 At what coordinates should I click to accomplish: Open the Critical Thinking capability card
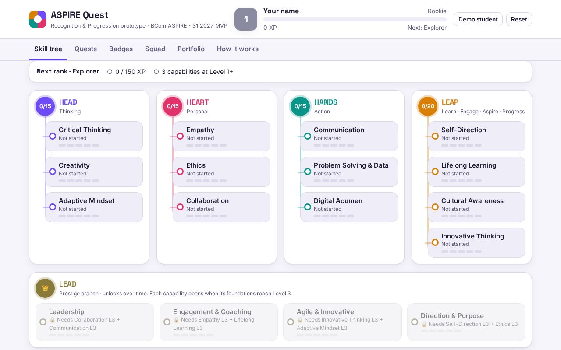tap(94, 136)
